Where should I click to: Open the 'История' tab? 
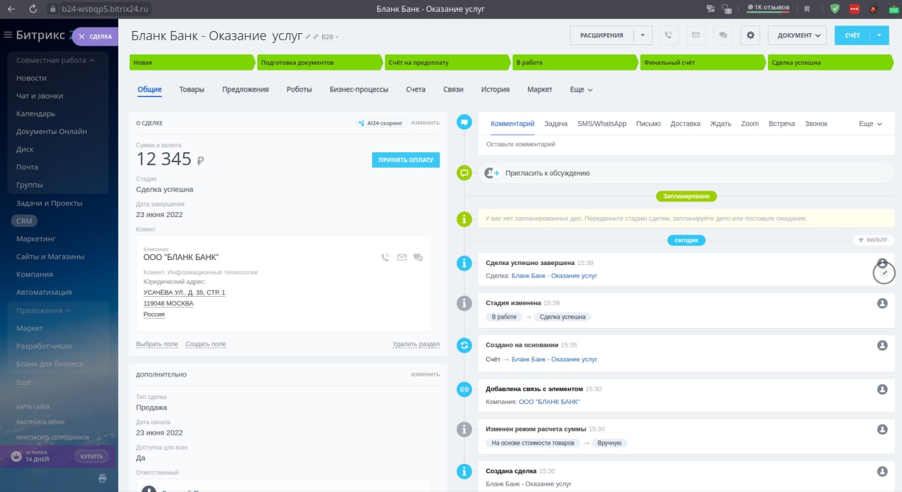coord(495,90)
